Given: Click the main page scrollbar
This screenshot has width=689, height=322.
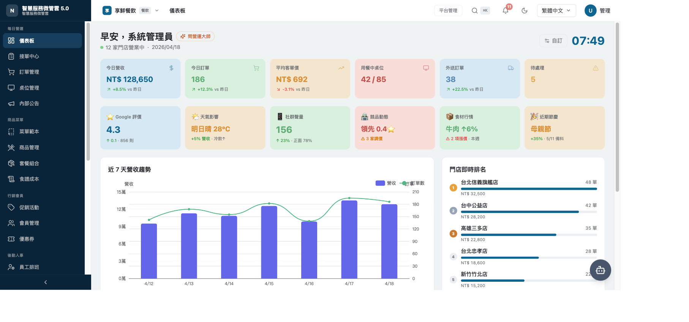Looking at the screenshot, I should tap(617, 107).
